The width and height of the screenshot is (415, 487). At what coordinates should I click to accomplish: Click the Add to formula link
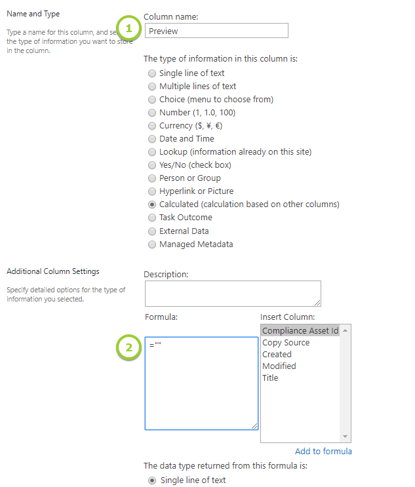323,451
